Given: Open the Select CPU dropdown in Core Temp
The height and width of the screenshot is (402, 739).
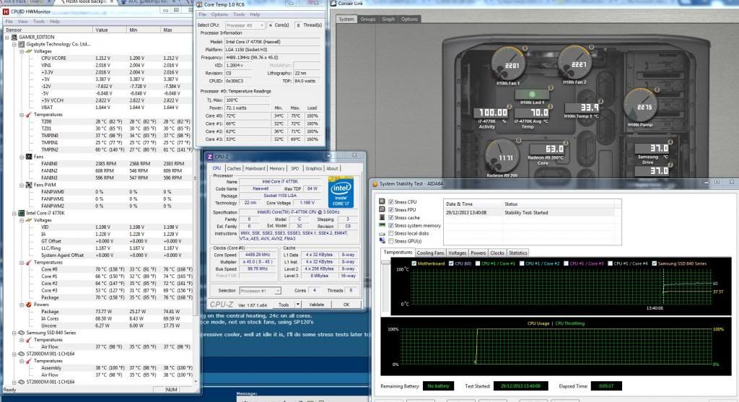Looking at the screenshot, I should (248, 25).
